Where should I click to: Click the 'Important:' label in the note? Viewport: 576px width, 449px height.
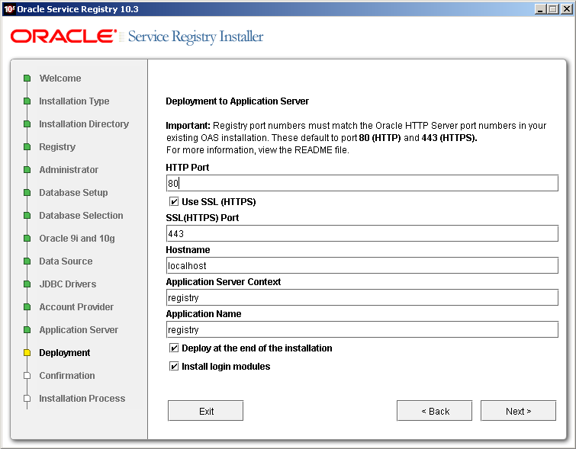(x=188, y=126)
